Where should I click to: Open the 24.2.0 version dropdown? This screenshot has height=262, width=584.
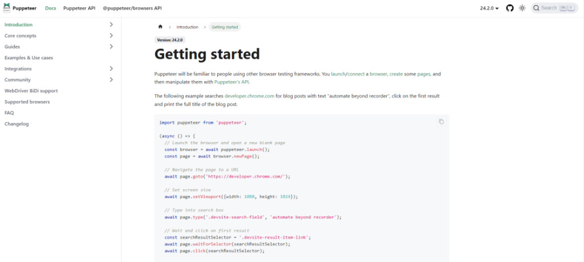489,8
